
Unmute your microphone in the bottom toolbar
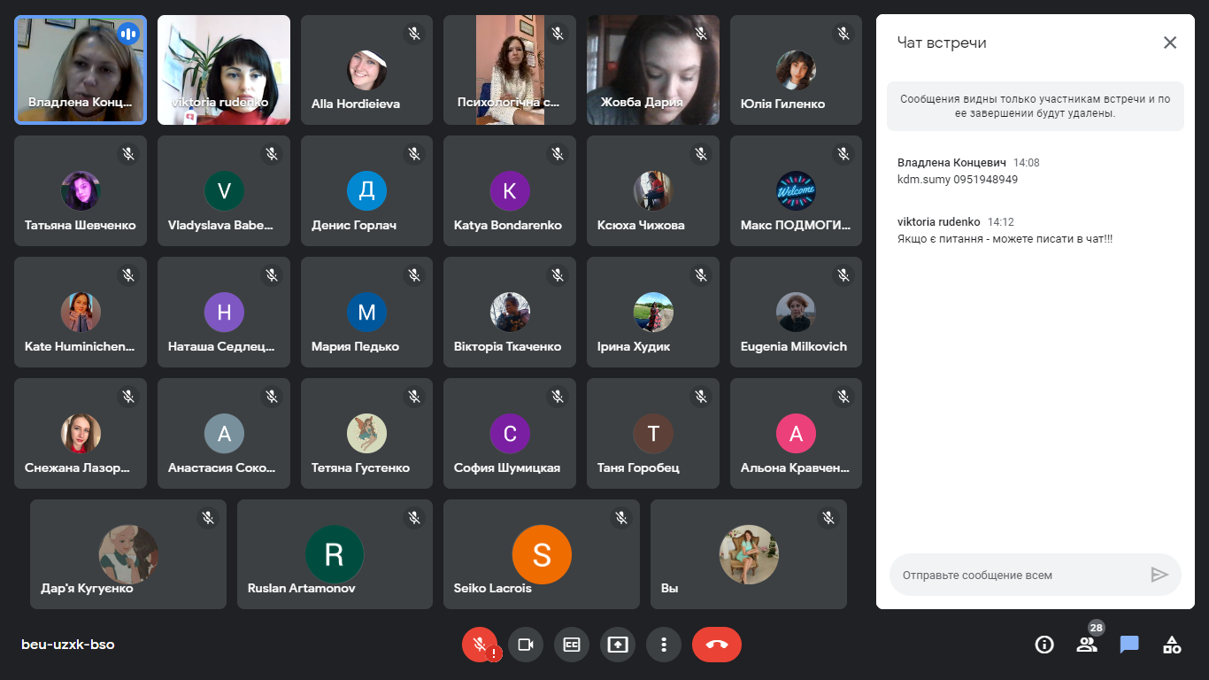coord(480,645)
